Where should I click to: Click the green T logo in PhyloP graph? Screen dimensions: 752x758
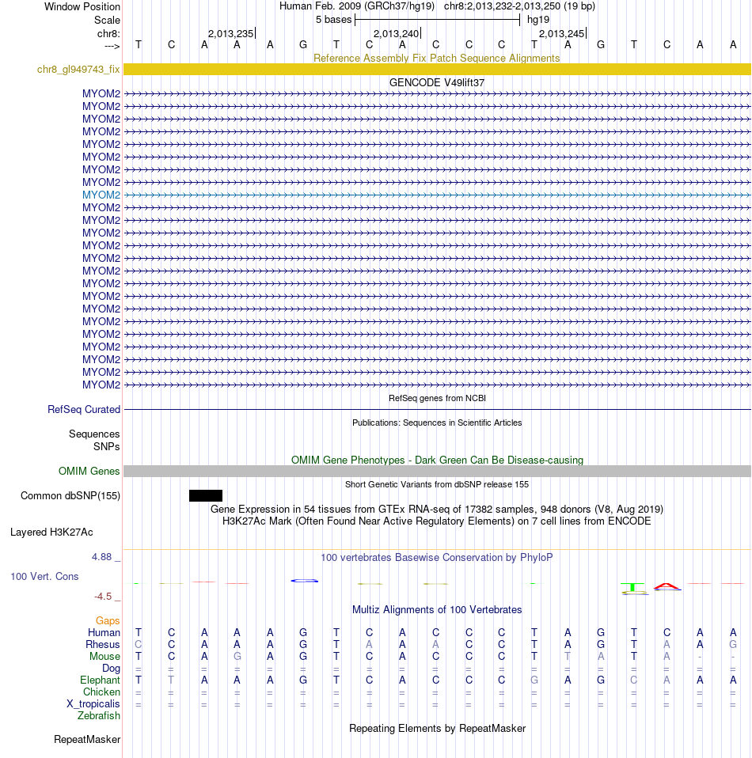click(x=633, y=588)
